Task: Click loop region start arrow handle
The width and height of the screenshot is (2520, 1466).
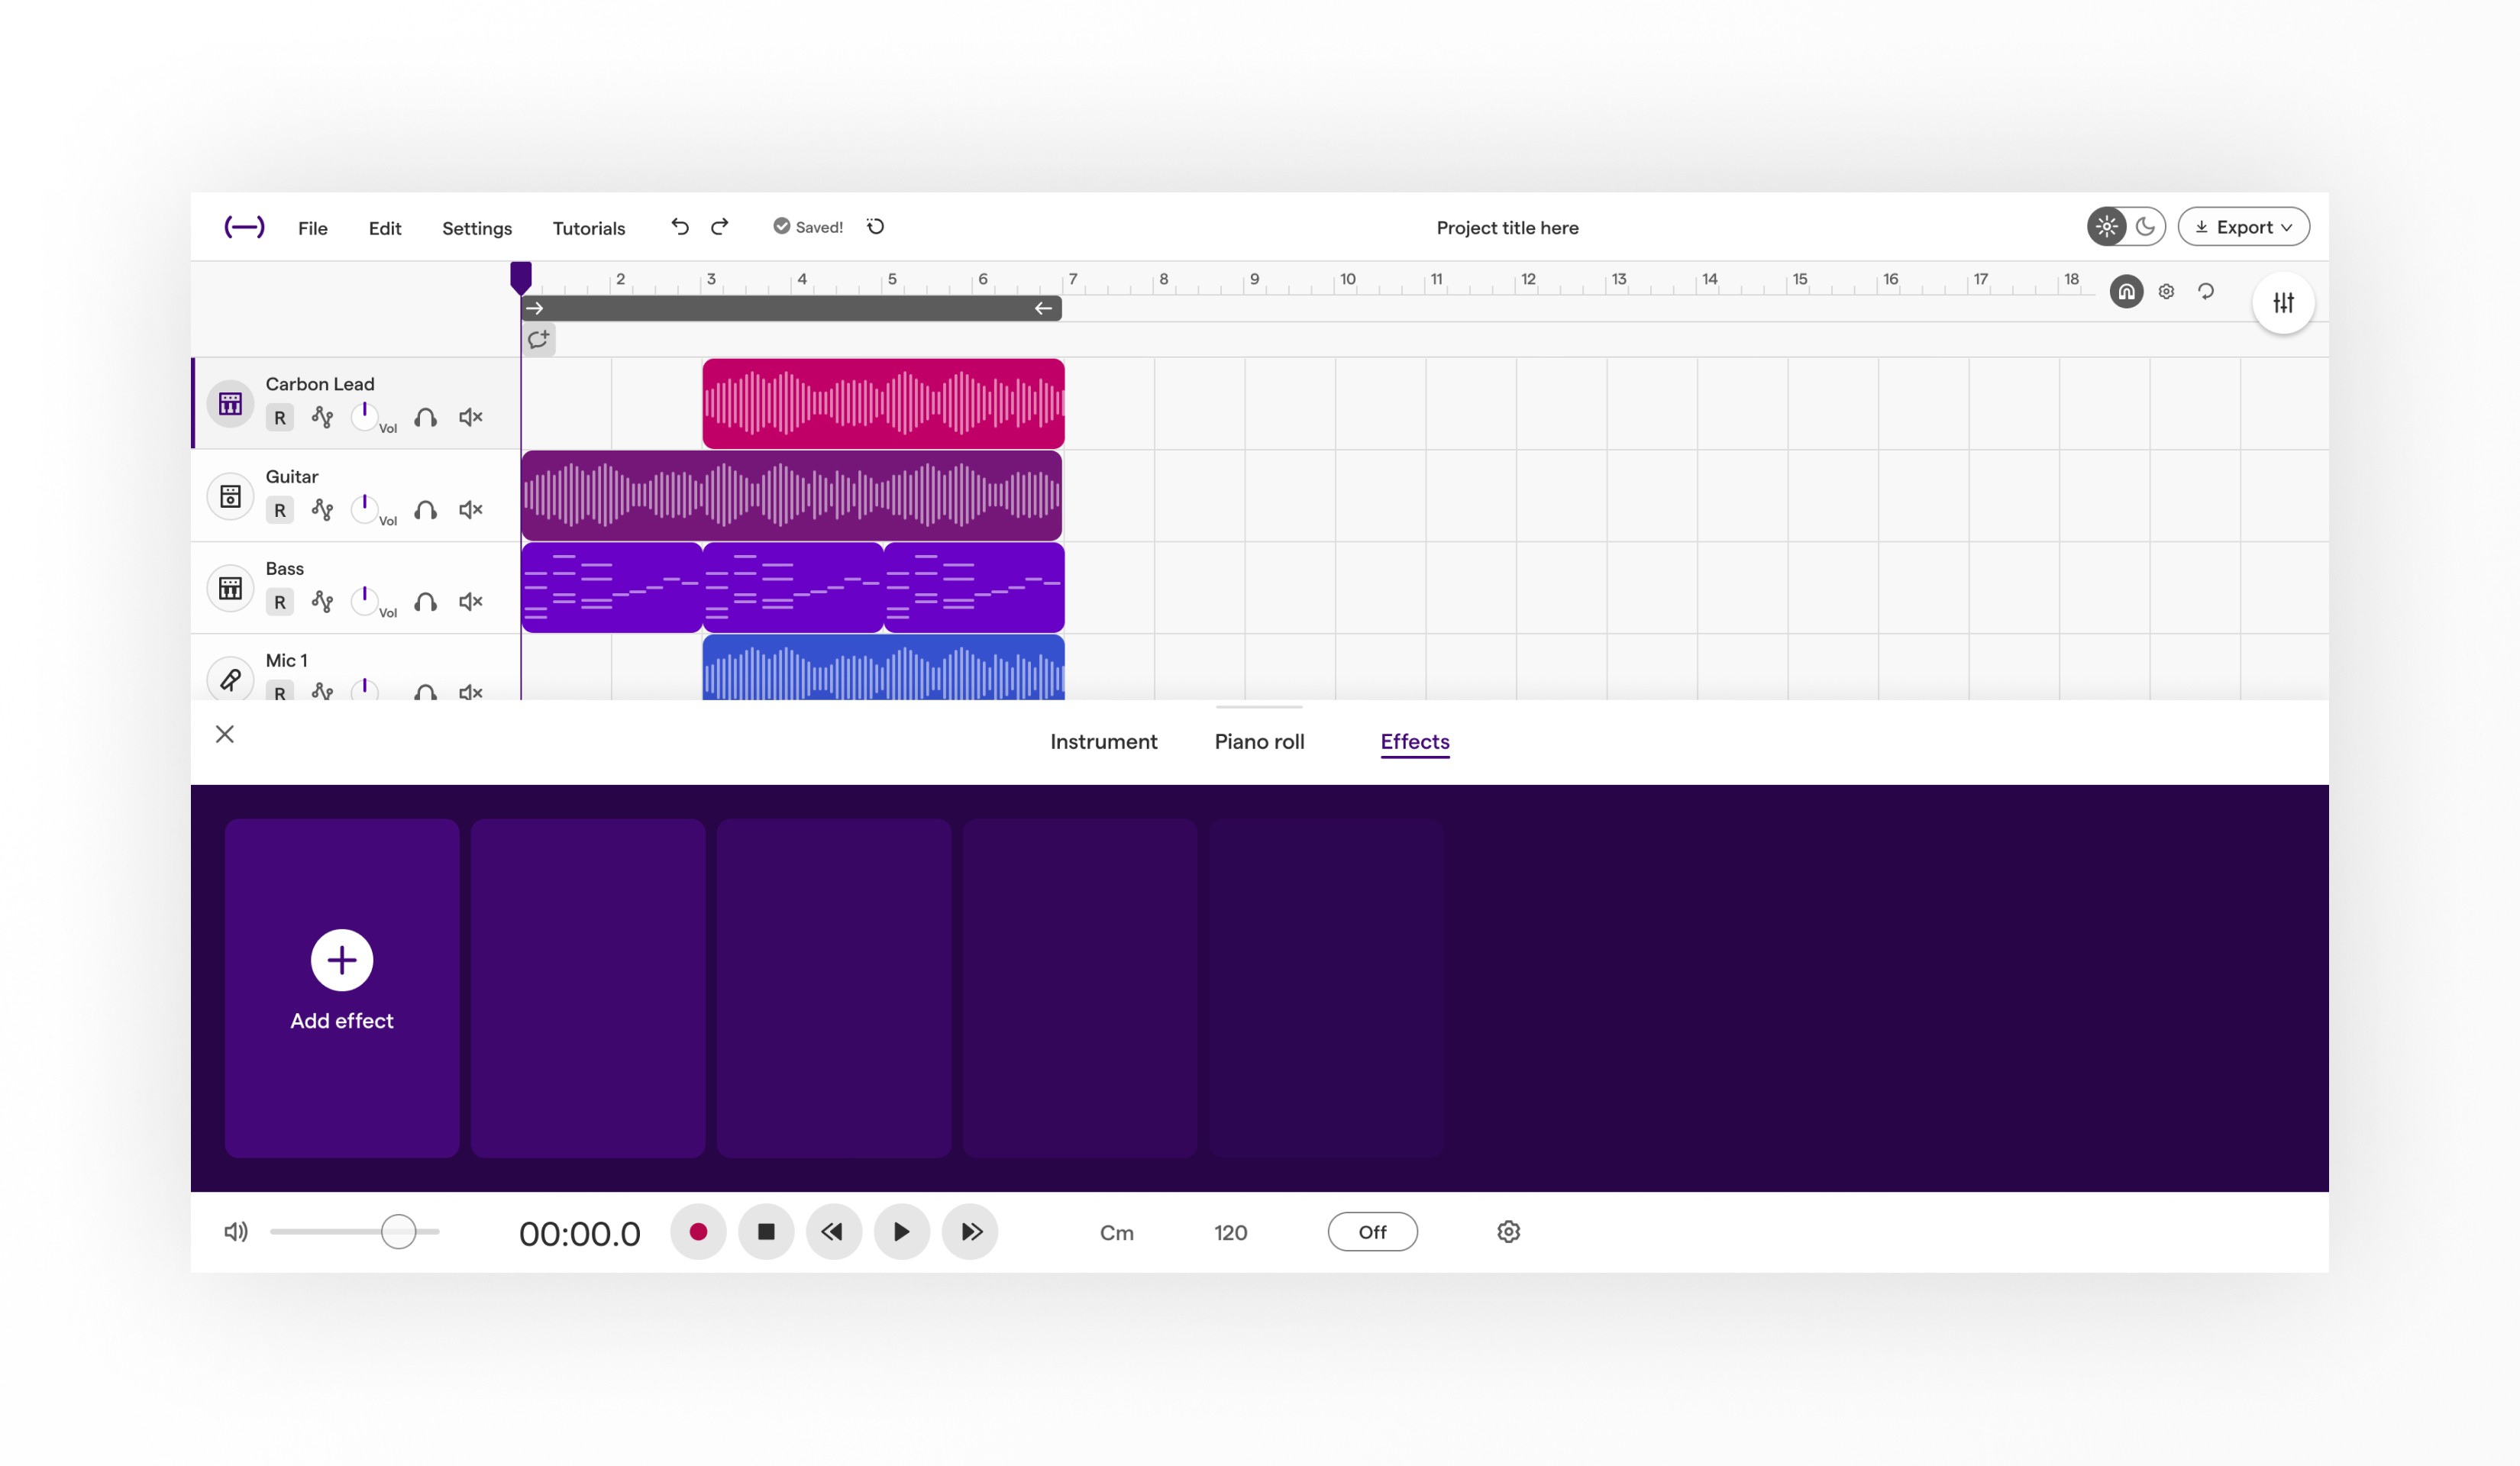Action: click(x=535, y=308)
